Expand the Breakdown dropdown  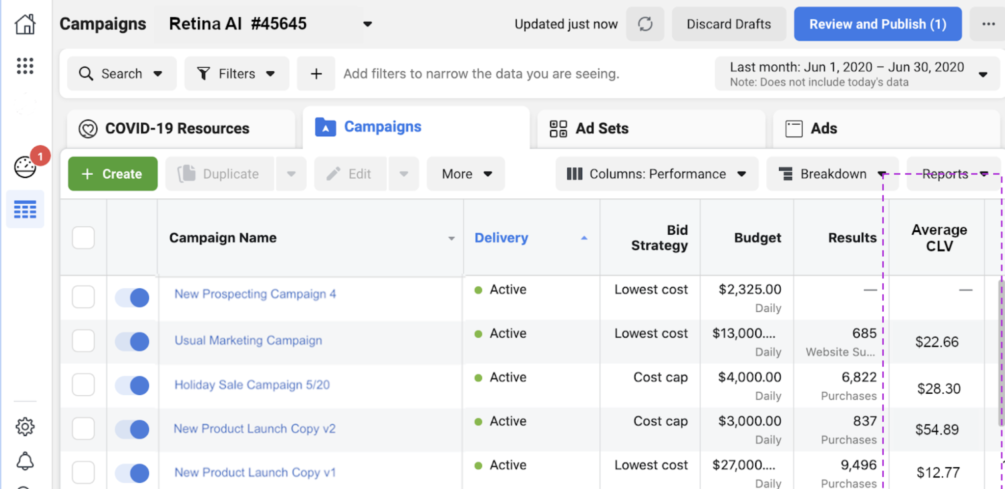[x=832, y=174]
